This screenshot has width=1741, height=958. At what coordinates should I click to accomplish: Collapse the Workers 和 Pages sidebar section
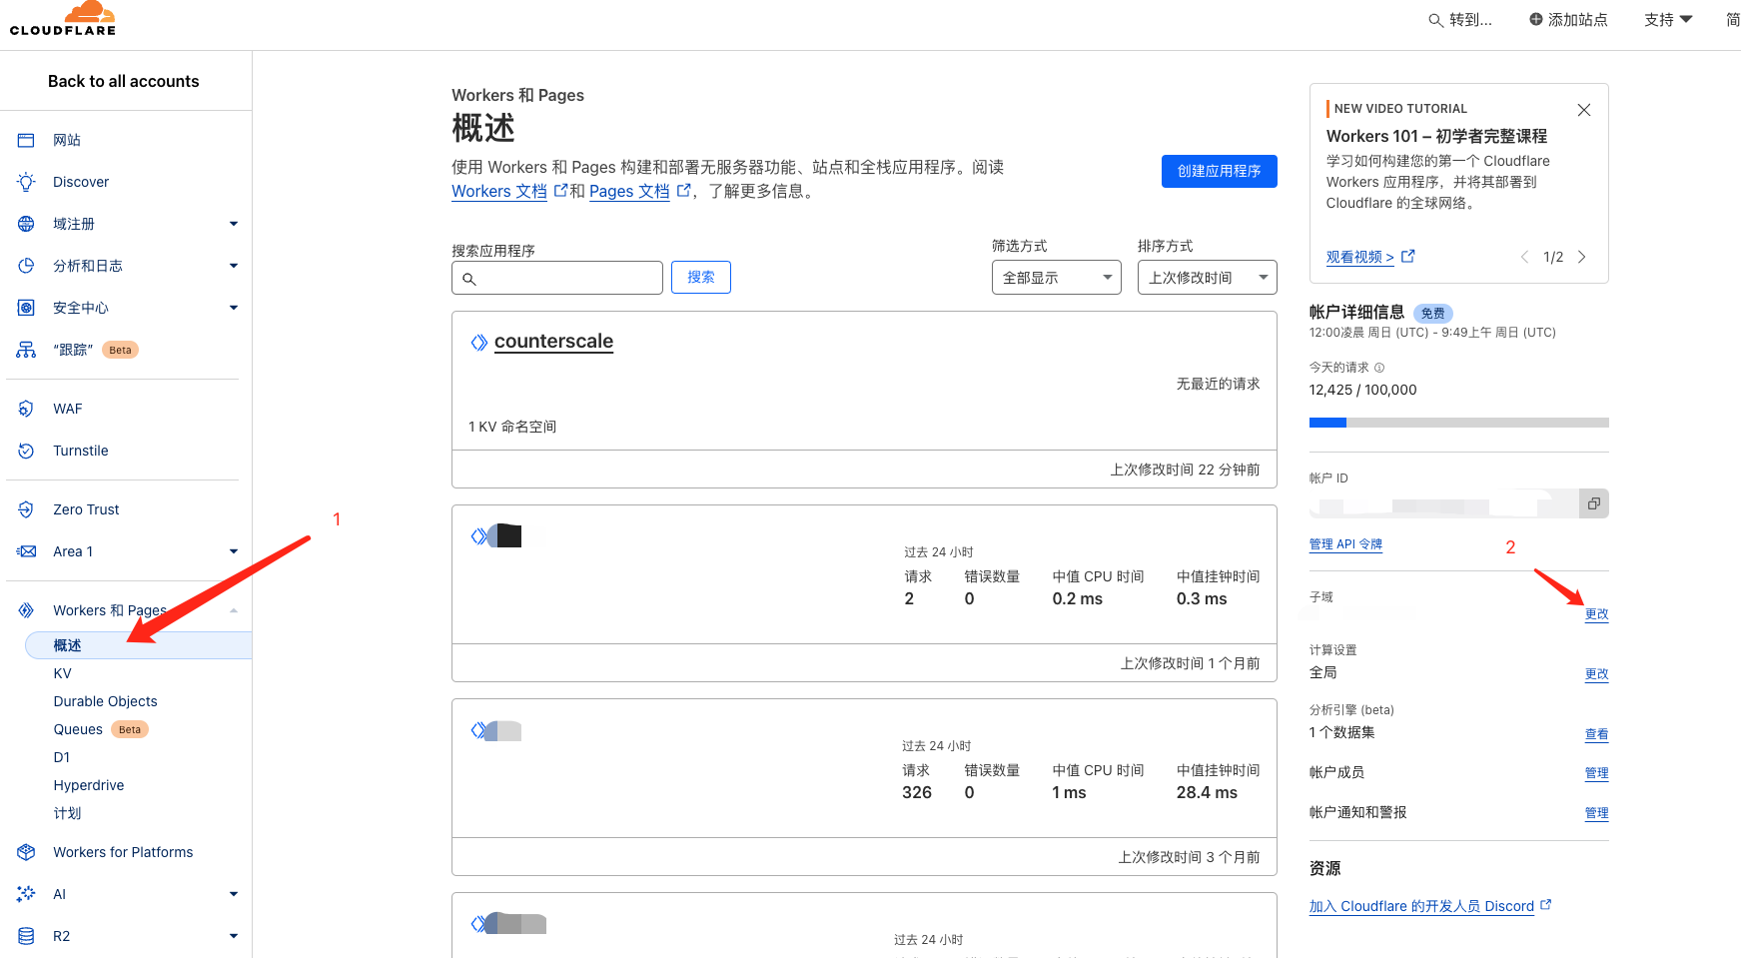pos(234,610)
